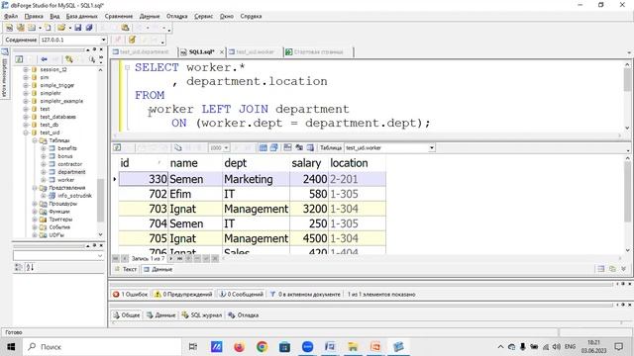Toggle the 1 Ошибок error filter
Screen dimensions: 634x356
coord(130,295)
